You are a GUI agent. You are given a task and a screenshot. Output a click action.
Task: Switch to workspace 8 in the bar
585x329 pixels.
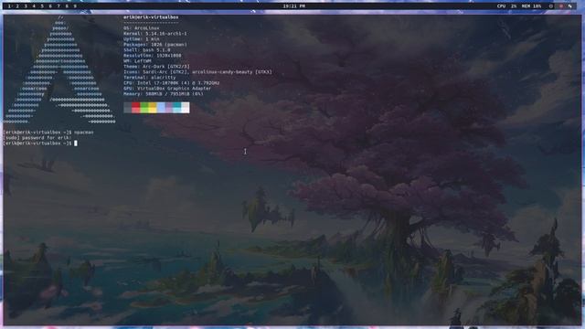tap(67, 6)
